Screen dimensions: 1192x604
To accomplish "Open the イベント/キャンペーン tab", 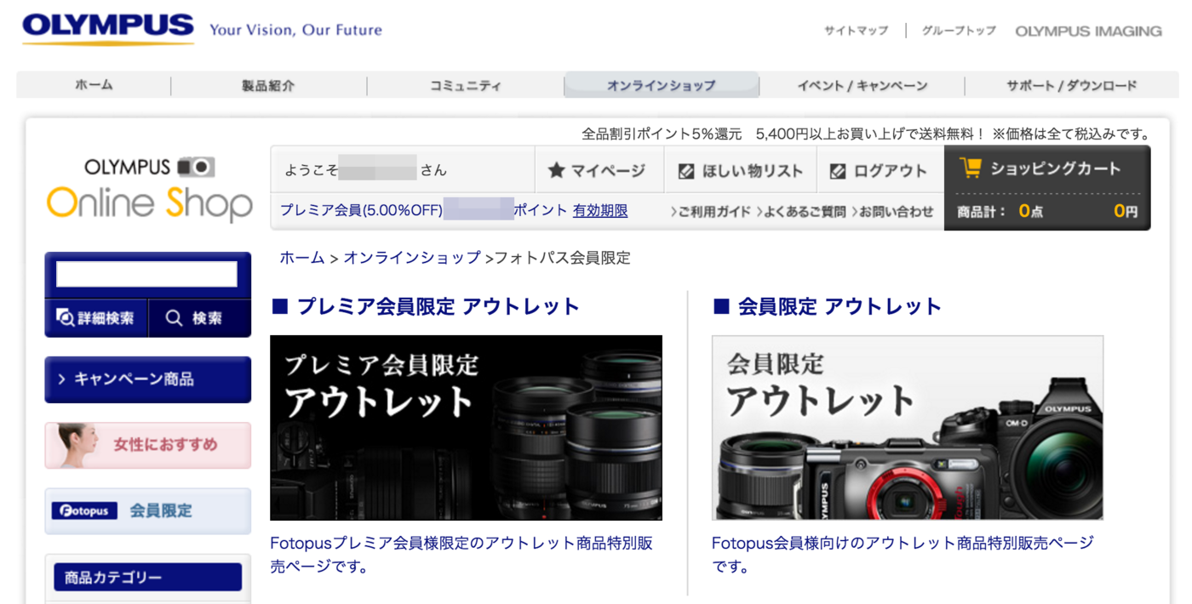I will (862, 85).
